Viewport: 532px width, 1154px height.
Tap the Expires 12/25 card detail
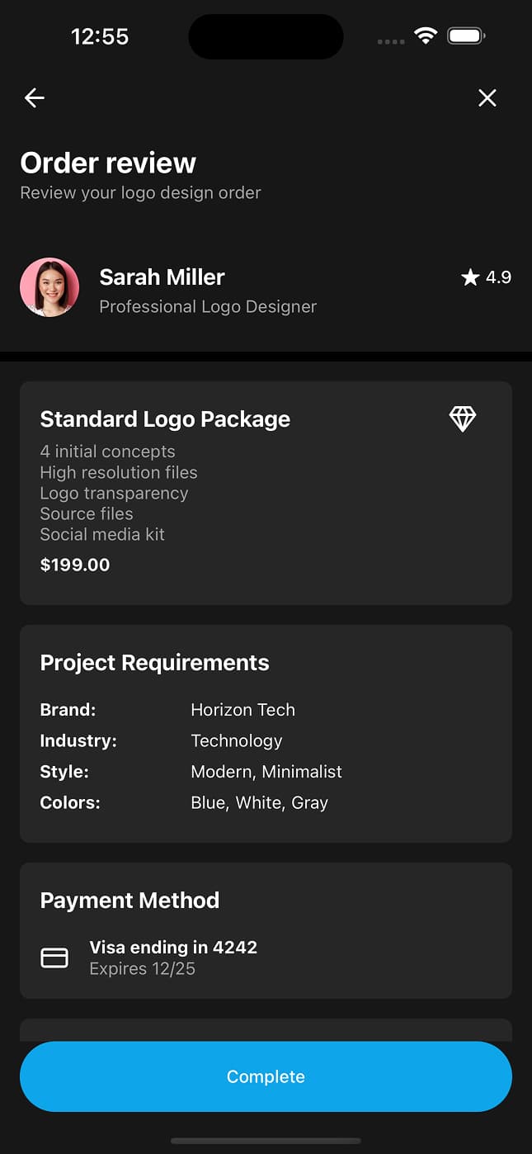142,969
